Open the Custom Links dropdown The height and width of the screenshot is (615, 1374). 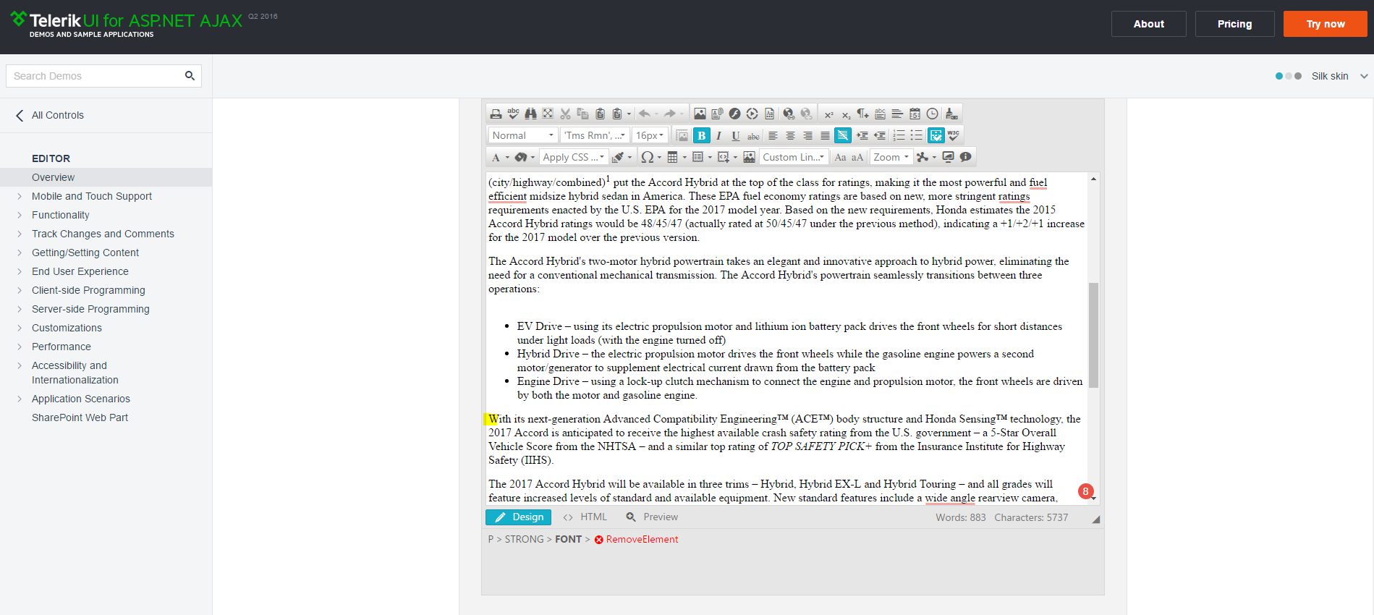point(793,157)
